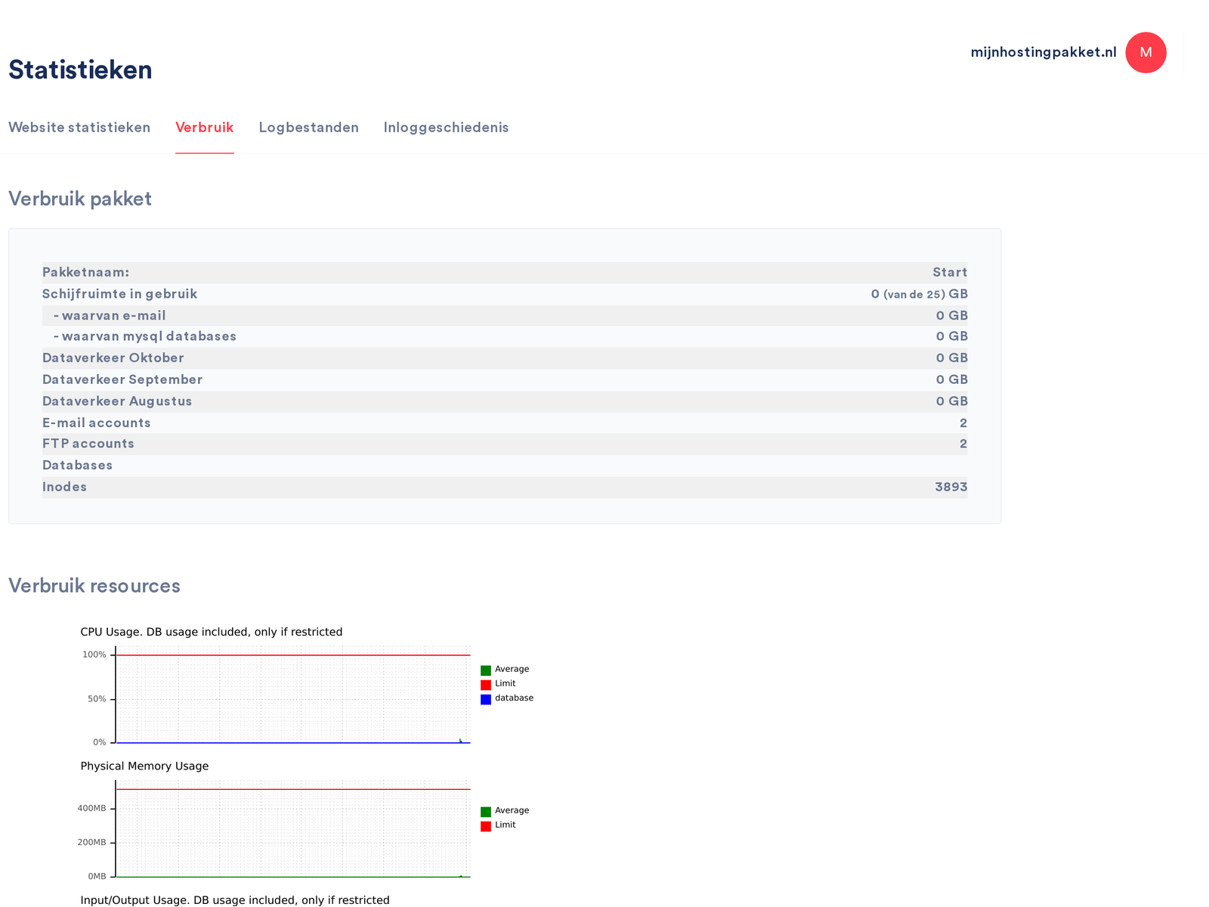Image resolution: width=1209 pixels, height=907 pixels.
Task: Click the blue database legend swatch
Action: tap(486, 699)
